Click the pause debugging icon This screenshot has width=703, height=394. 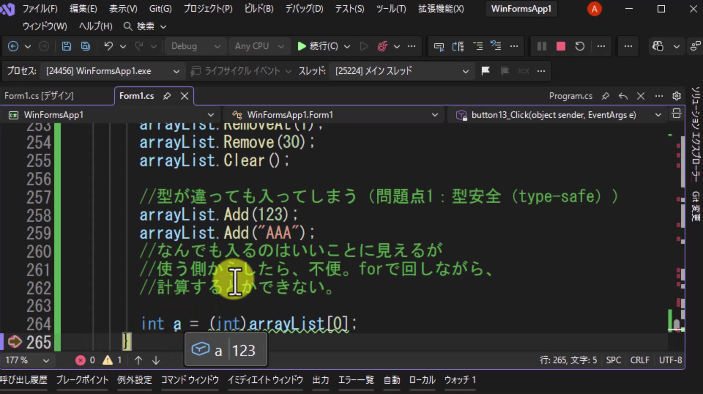point(542,46)
